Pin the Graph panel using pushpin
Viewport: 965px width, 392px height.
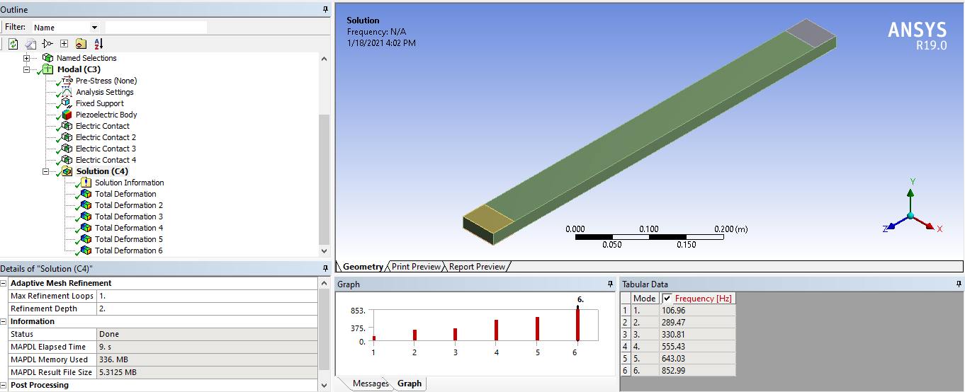611,284
